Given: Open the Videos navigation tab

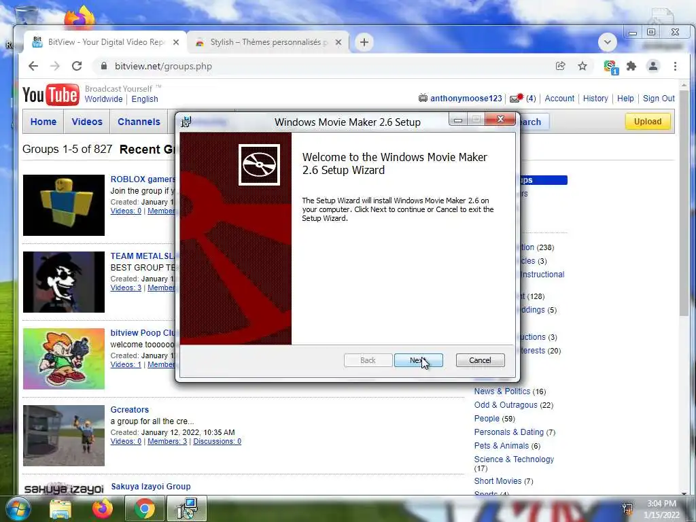Looking at the screenshot, I should click(x=87, y=122).
